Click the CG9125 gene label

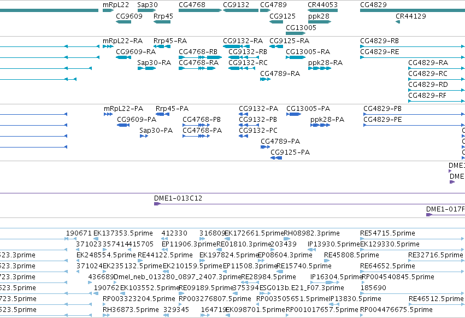pyautogui.click(x=282, y=16)
